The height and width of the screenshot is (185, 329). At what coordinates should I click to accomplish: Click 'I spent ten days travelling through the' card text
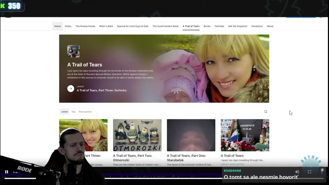click(x=242, y=160)
